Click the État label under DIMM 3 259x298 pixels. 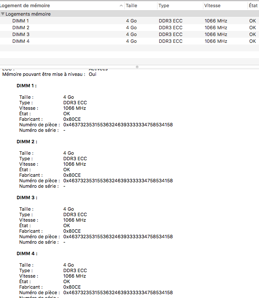click(25, 226)
